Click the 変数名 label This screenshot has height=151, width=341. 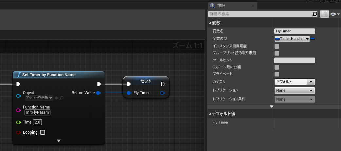(218, 31)
